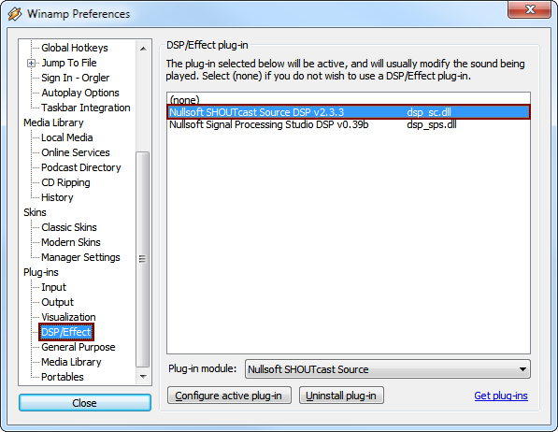Click the Close button
This screenshot has width=558, height=432.
pos(85,403)
